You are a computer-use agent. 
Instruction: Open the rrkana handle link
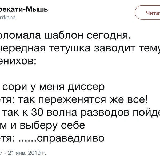[x=8, y=18]
